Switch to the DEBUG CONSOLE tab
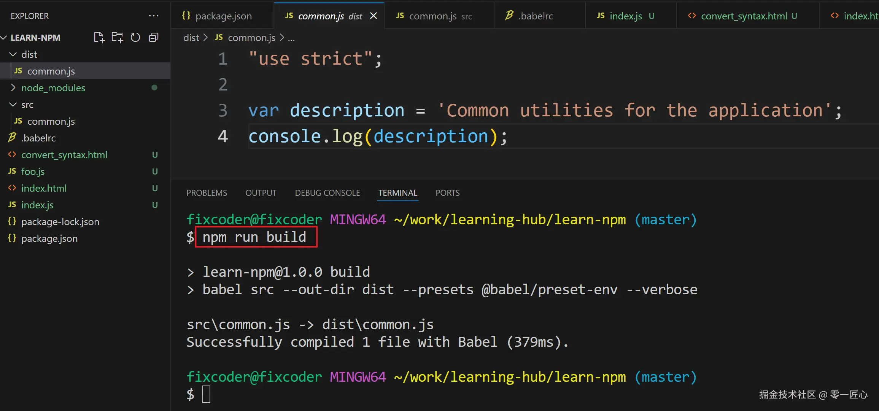 click(x=327, y=193)
